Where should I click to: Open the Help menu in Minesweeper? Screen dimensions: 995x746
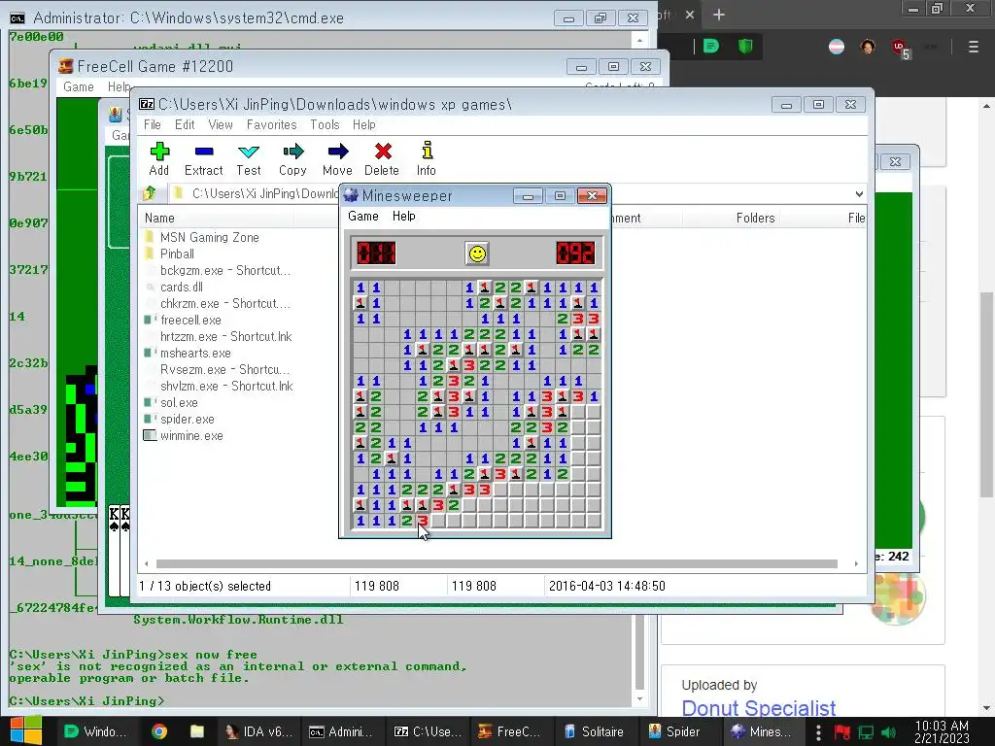pos(403,217)
